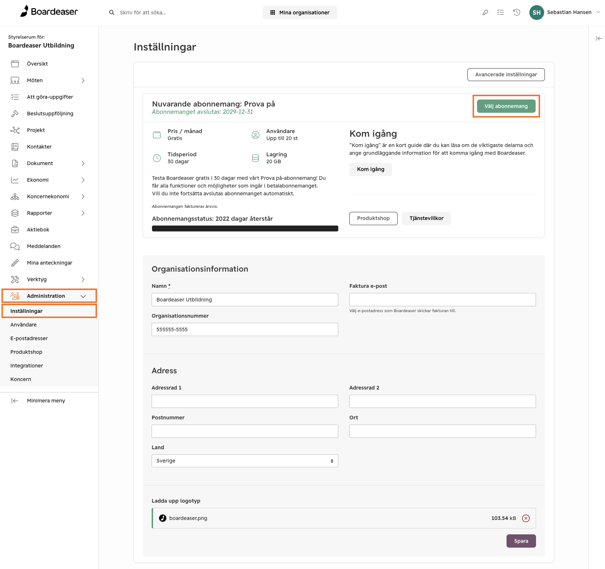Click the Minimera meny arrow icon
605x569 pixels.
(x=15, y=401)
